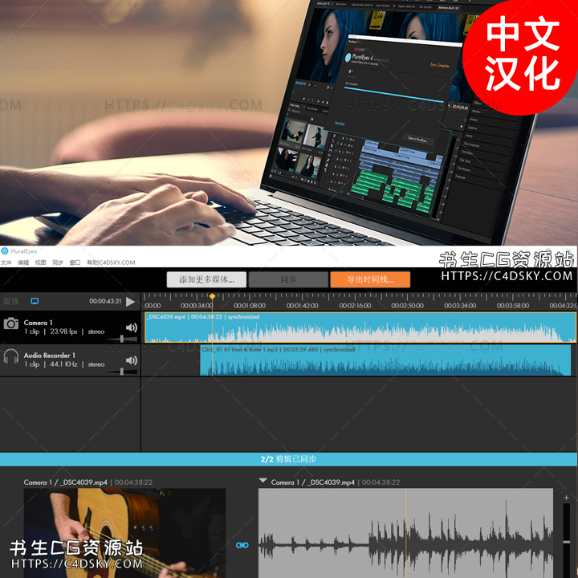Open the 文件 menu
This screenshot has height=578, width=578.
[x=6, y=263]
